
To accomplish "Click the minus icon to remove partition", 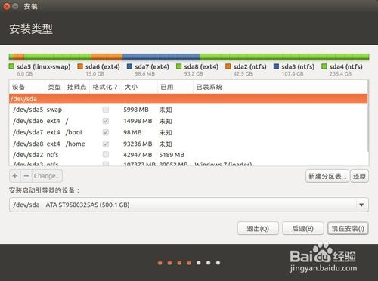I will click(26, 176).
